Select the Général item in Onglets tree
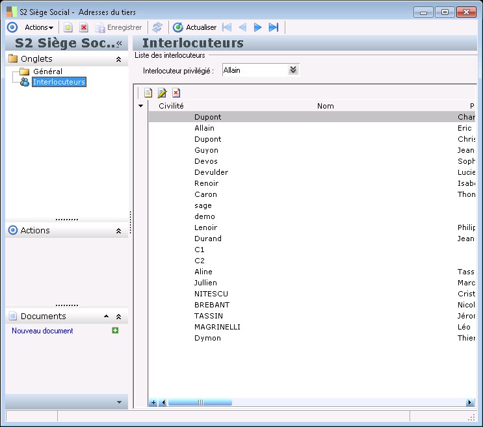Image resolution: width=483 pixels, height=427 pixels. click(47, 71)
